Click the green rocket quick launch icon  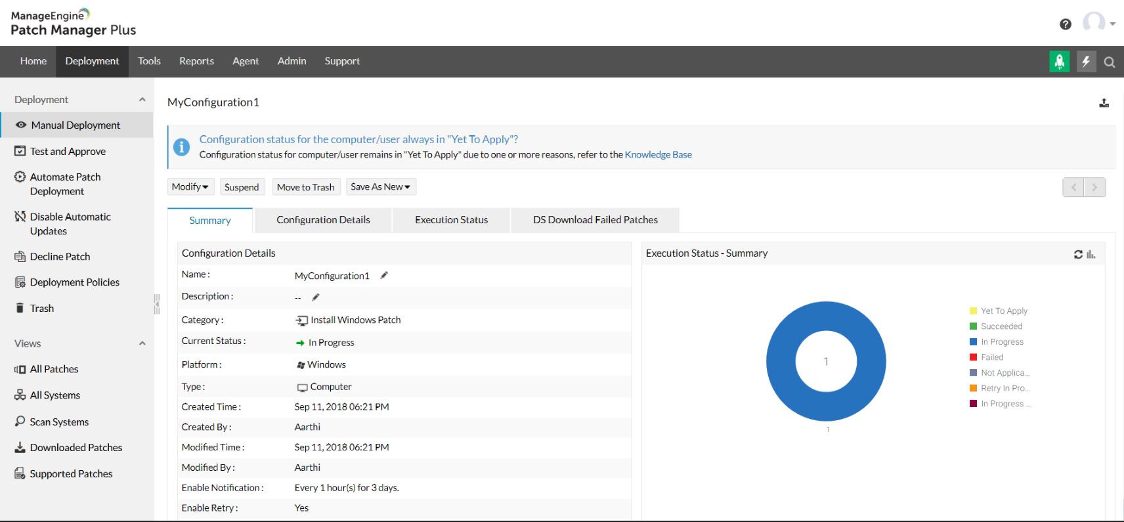tap(1059, 62)
